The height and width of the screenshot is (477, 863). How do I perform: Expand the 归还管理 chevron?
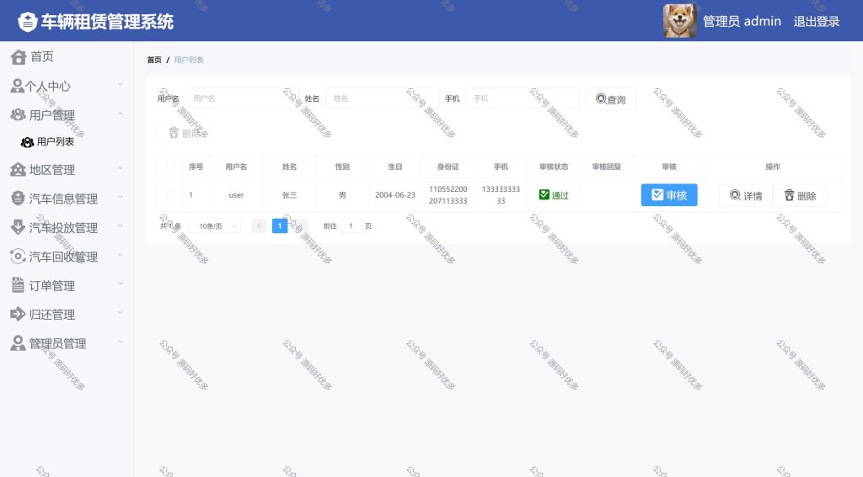point(120,313)
